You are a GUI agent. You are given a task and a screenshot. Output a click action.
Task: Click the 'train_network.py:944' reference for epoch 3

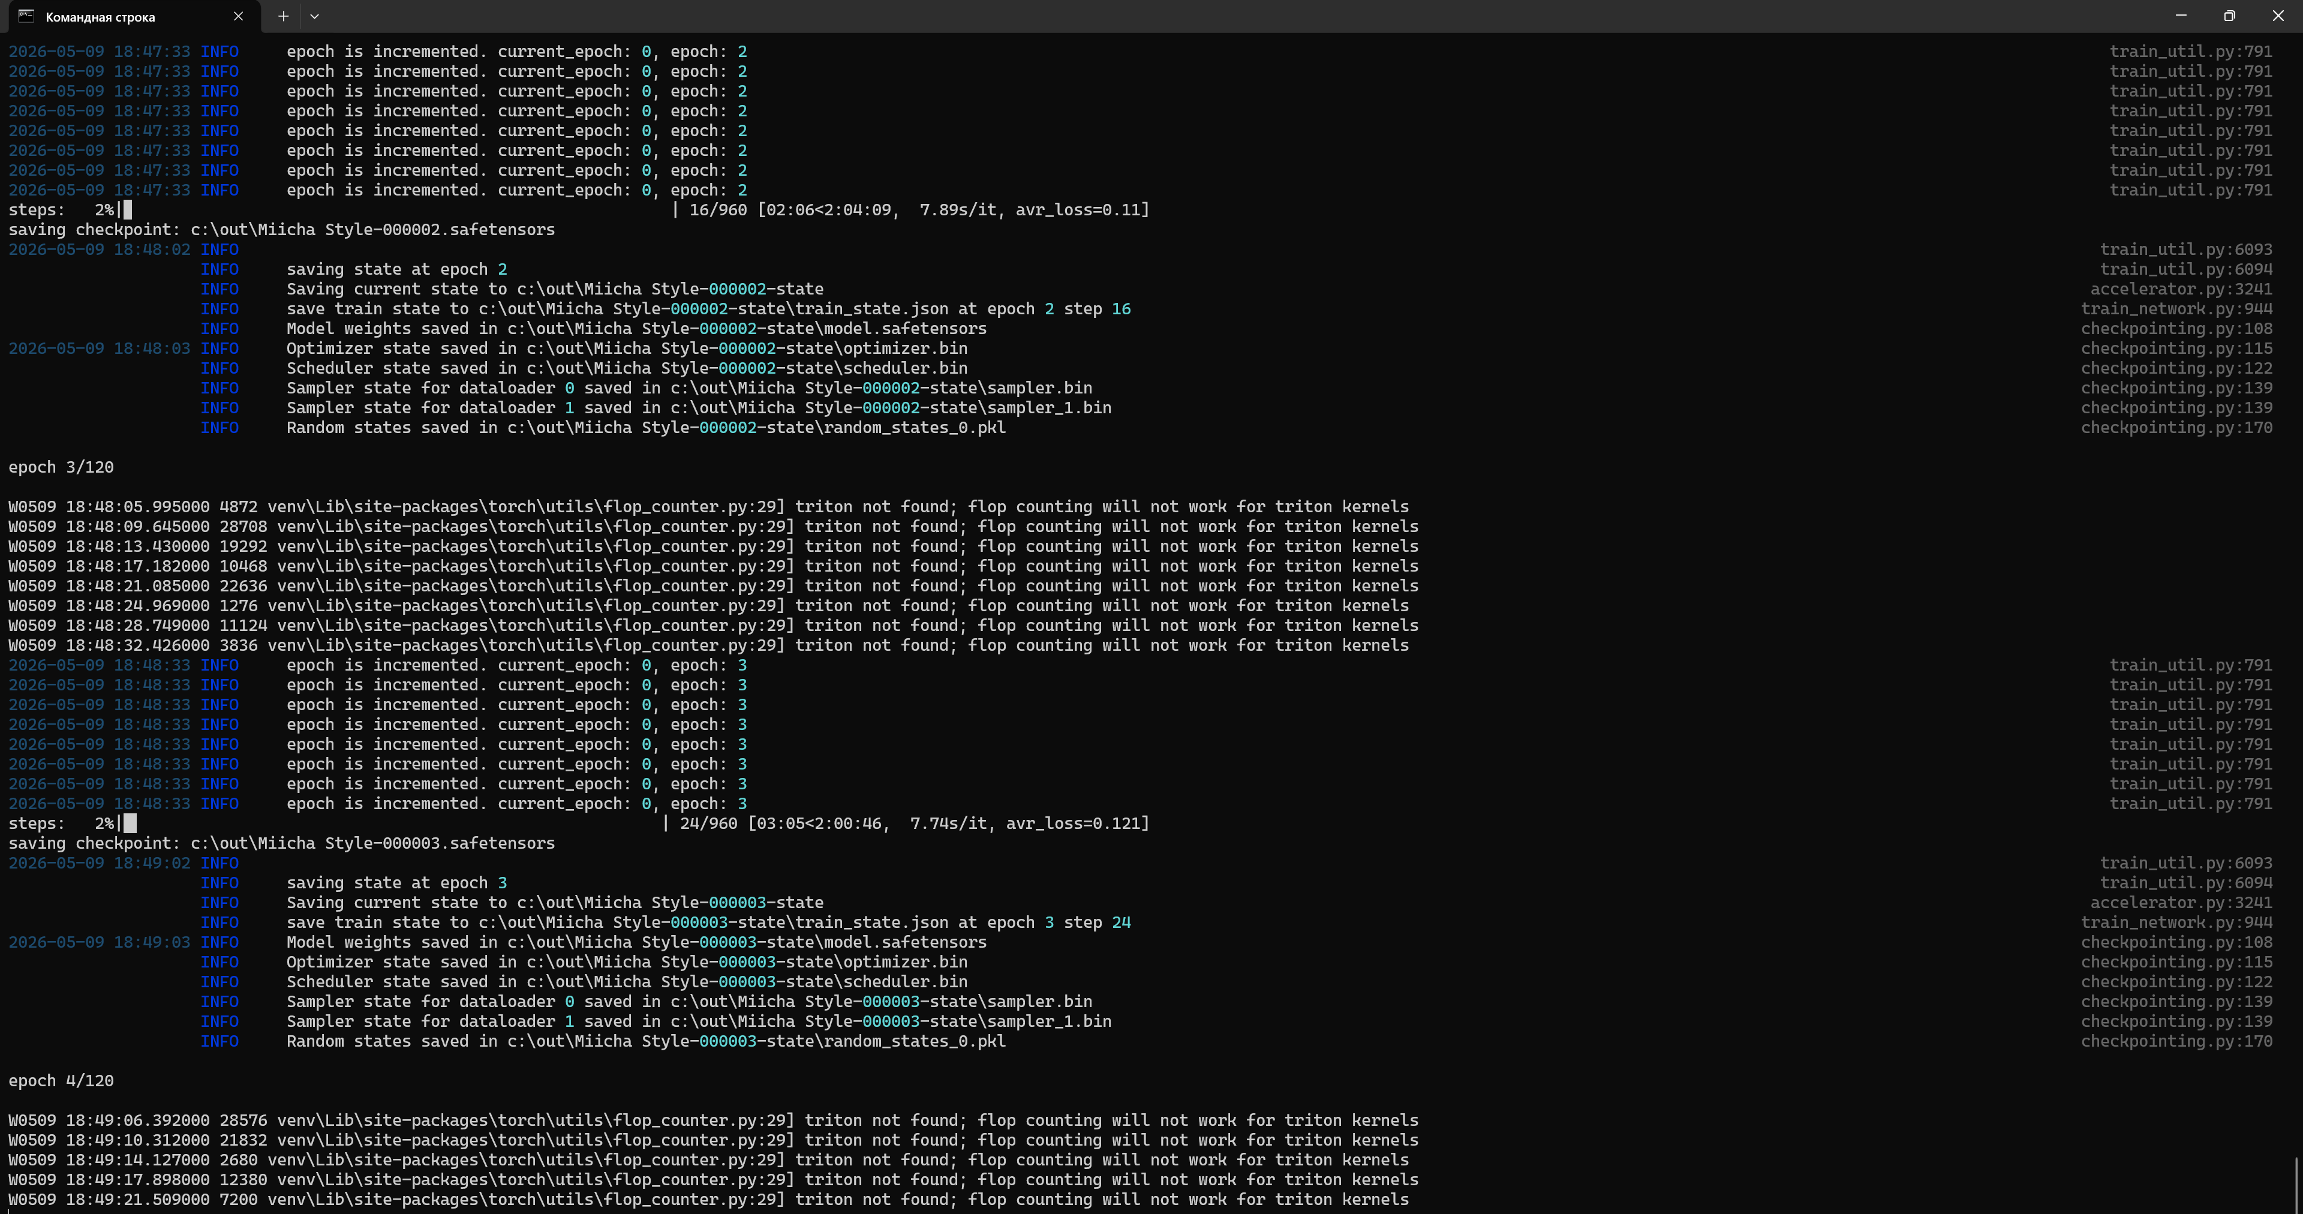click(x=2176, y=922)
